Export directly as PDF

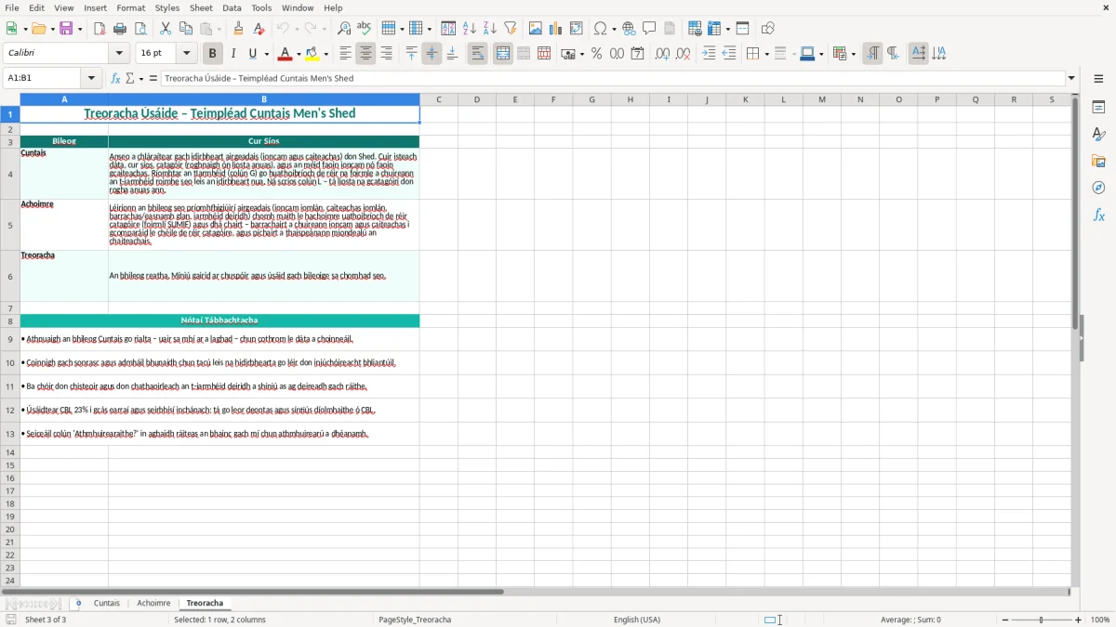coord(100,29)
